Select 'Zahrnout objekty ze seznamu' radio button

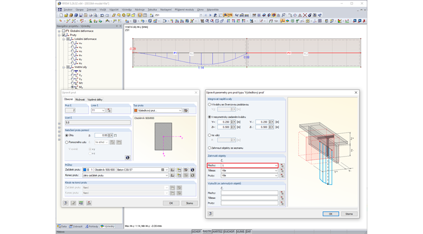(x=209, y=148)
